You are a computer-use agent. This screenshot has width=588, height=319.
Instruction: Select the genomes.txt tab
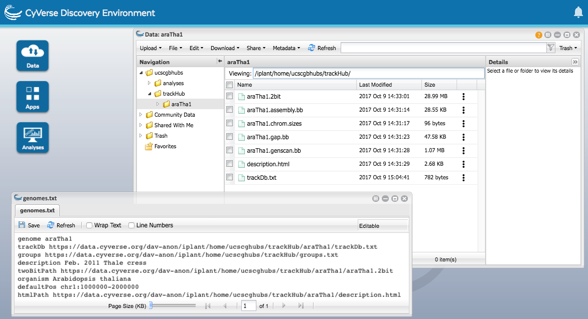tap(37, 210)
